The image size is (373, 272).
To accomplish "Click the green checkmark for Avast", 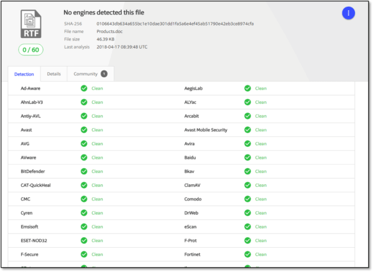I will pyautogui.click(x=84, y=130).
